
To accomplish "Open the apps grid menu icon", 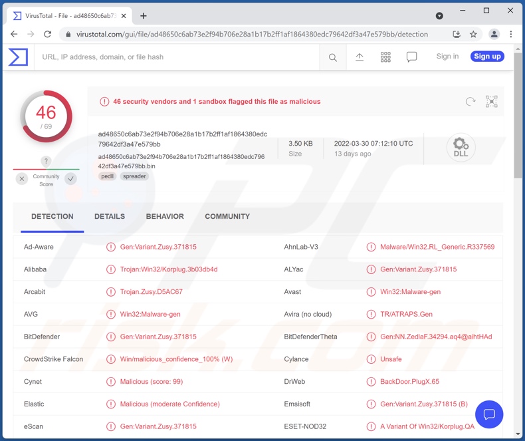I will (x=385, y=58).
